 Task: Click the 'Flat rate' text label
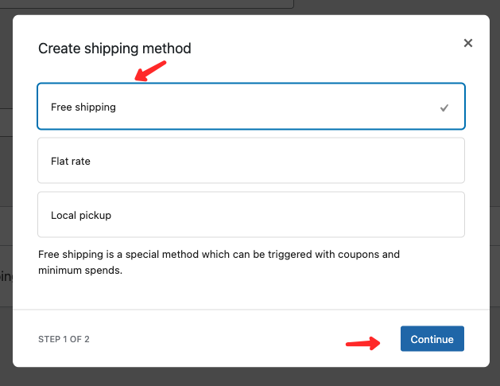(x=71, y=162)
